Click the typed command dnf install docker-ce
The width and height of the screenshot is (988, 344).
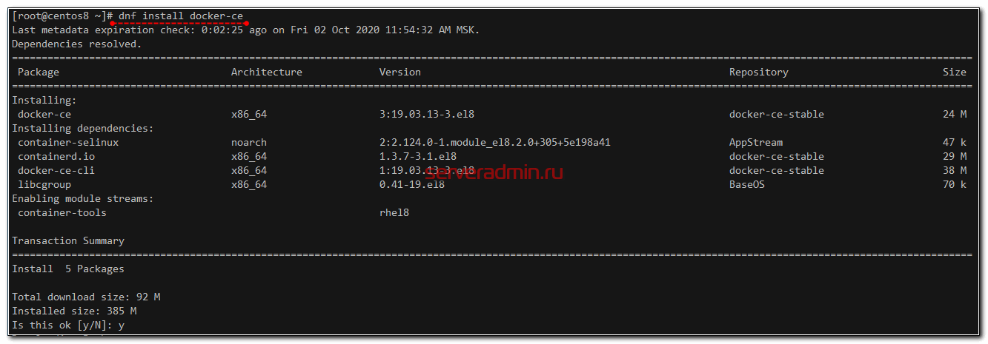pos(180,16)
